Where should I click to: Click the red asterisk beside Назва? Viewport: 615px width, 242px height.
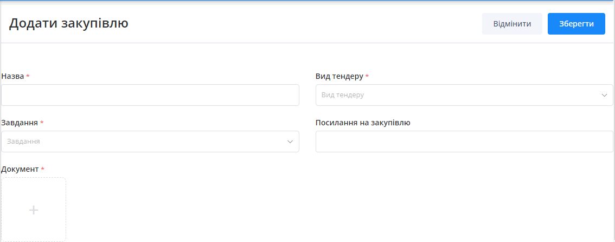28,76
